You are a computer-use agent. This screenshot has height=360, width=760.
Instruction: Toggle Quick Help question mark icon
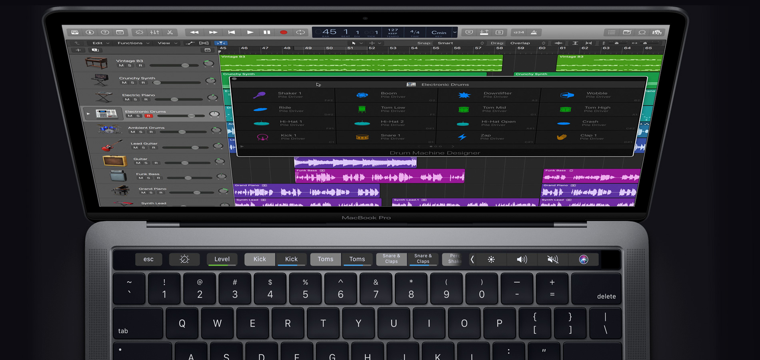(x=105, y=32)
